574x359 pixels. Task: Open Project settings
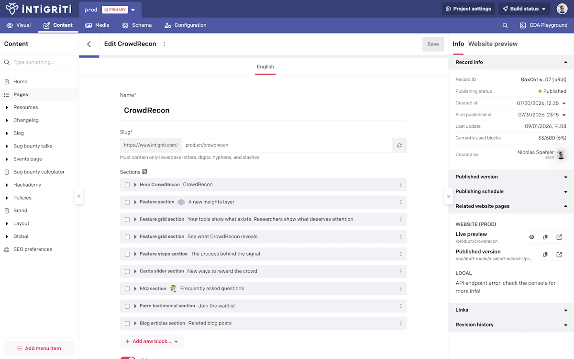(x=468, y=9)
